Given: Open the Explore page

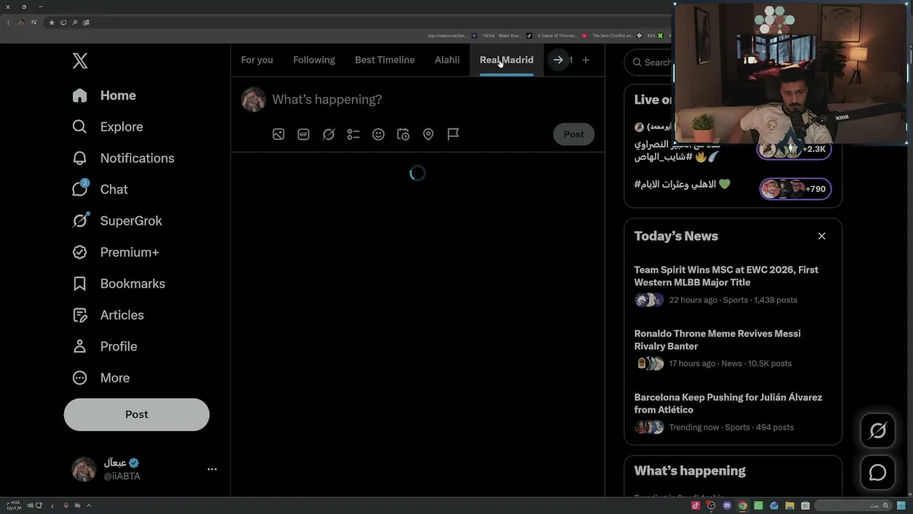Looking at the screenshot, I should tap(108, 127).
